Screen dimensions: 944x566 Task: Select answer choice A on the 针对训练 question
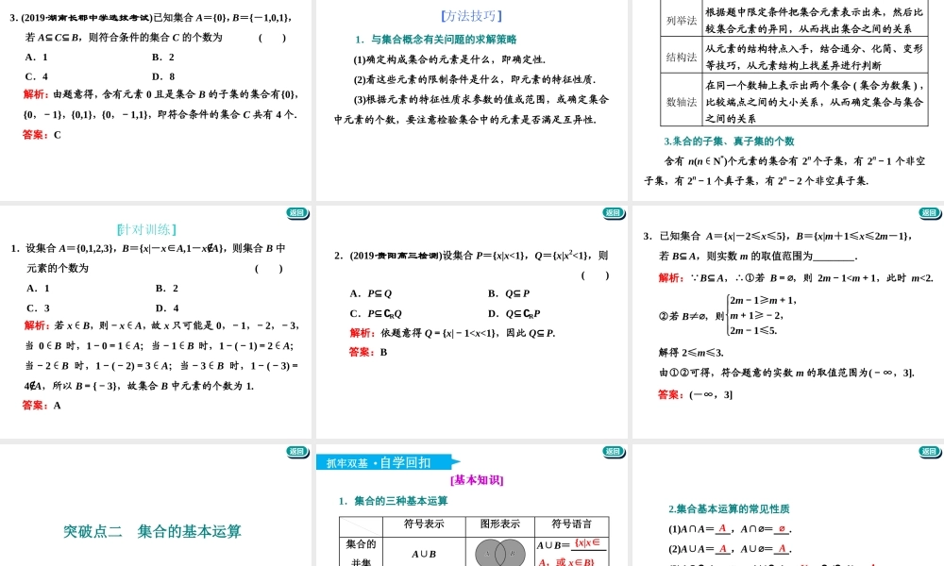tap(39, 287)
